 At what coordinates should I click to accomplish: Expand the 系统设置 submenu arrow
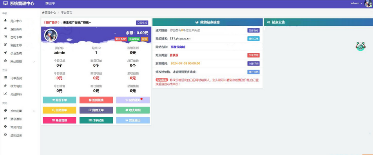(x=34, y=111)
